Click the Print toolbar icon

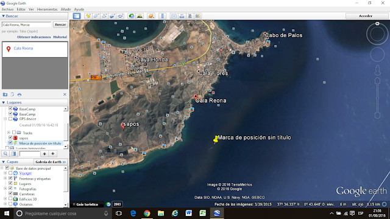pyautogui.click(x=182, y=16)
